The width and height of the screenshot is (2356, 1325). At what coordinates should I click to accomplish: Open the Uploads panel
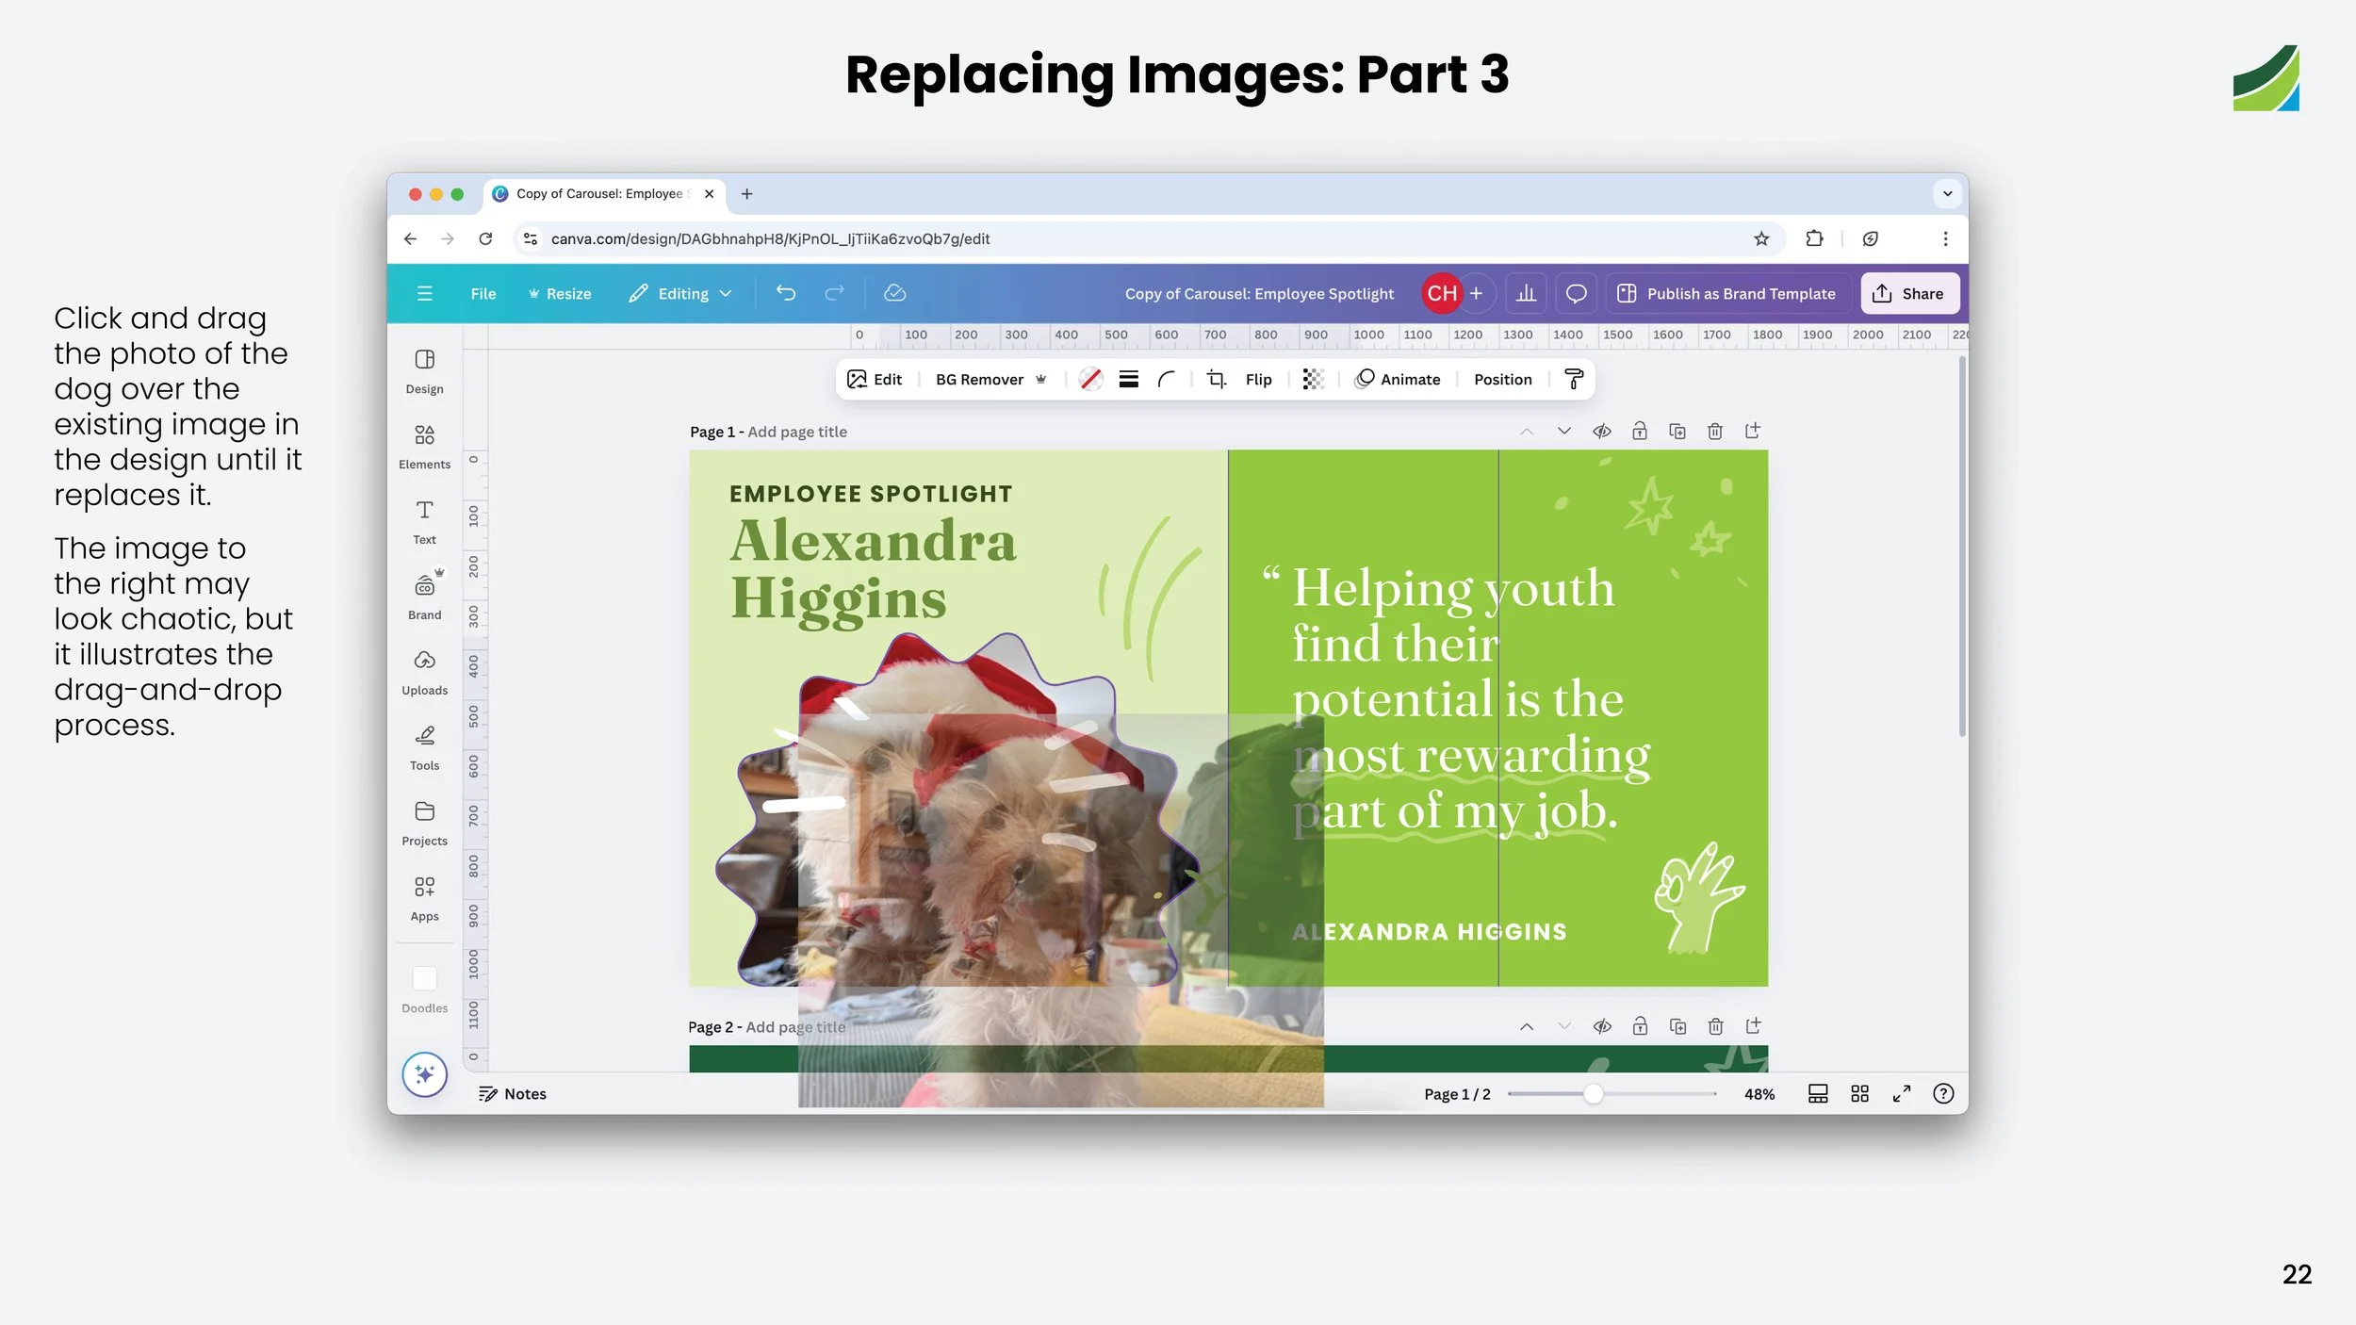pyautogui.click(x=424, y=671)
